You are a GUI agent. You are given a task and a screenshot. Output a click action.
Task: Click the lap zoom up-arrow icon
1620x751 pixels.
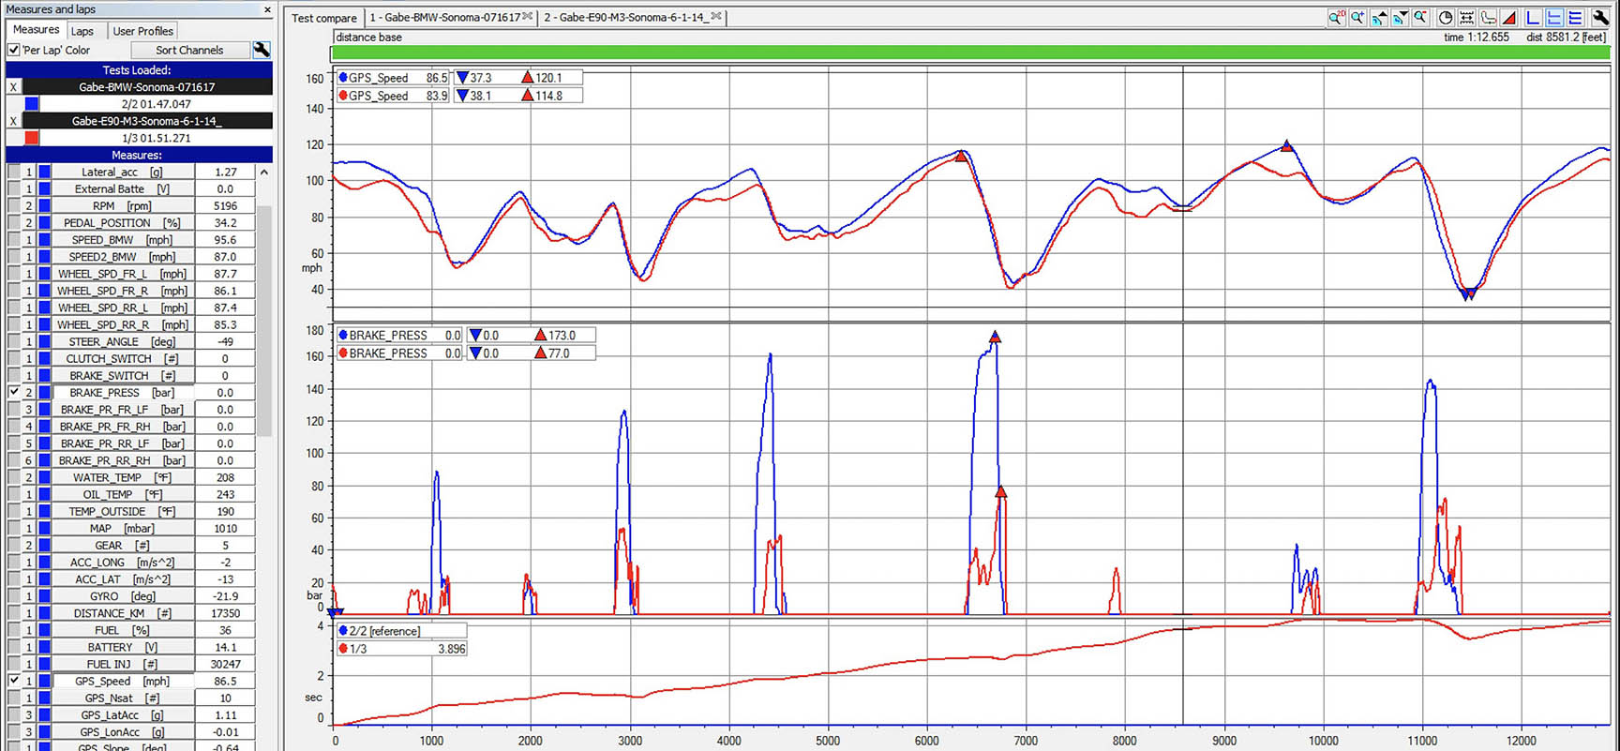pos(1378,18)
